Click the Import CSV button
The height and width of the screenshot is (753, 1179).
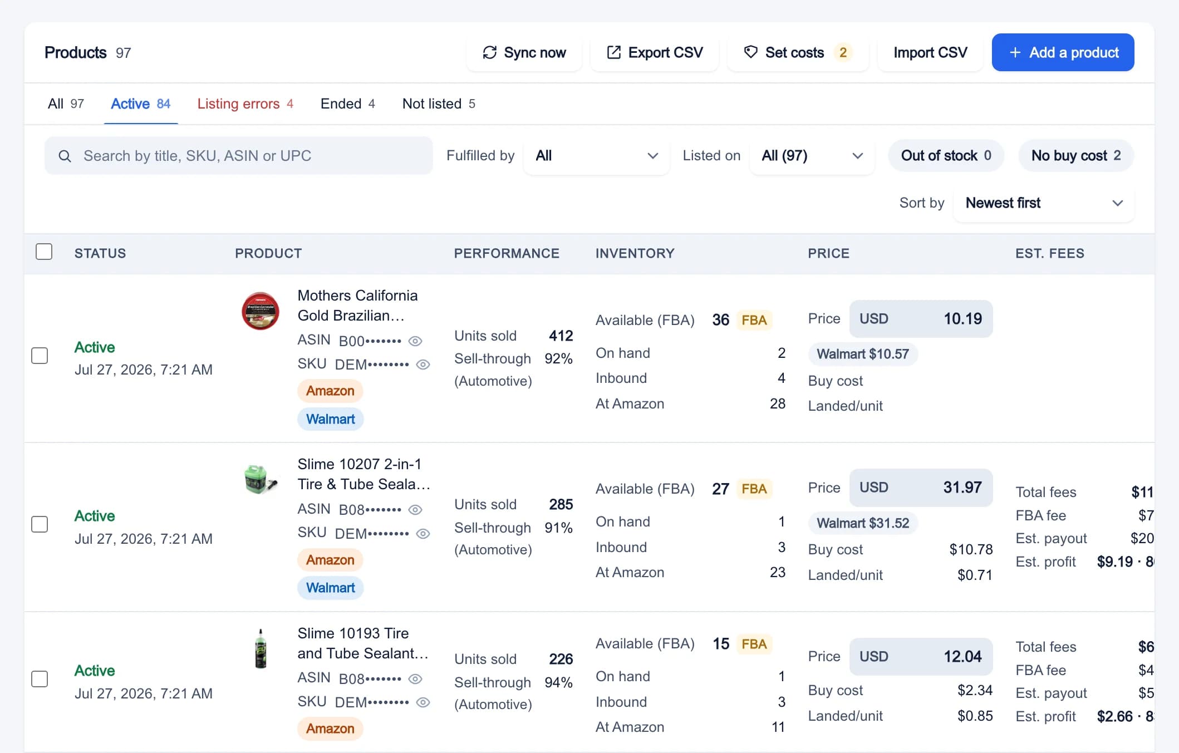pyautogui.click(x=930, y=52)
